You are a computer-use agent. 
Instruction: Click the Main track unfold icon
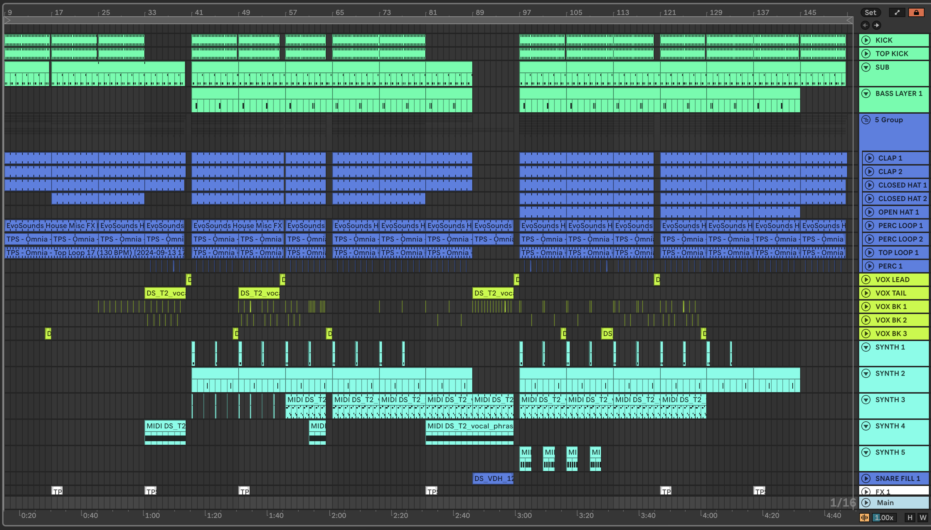click(x=866, y=503)
